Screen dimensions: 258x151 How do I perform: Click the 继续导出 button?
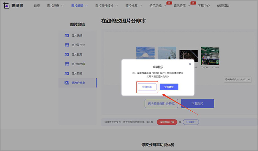pyautogui.click(x=147, y=87)
